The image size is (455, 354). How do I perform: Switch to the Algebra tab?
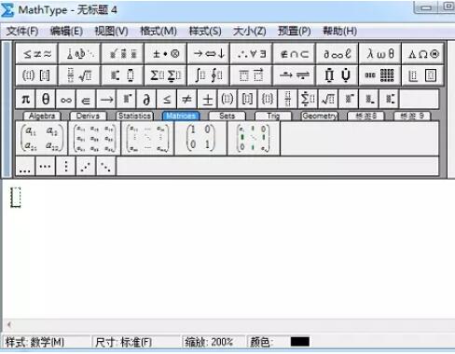point(42,116)
